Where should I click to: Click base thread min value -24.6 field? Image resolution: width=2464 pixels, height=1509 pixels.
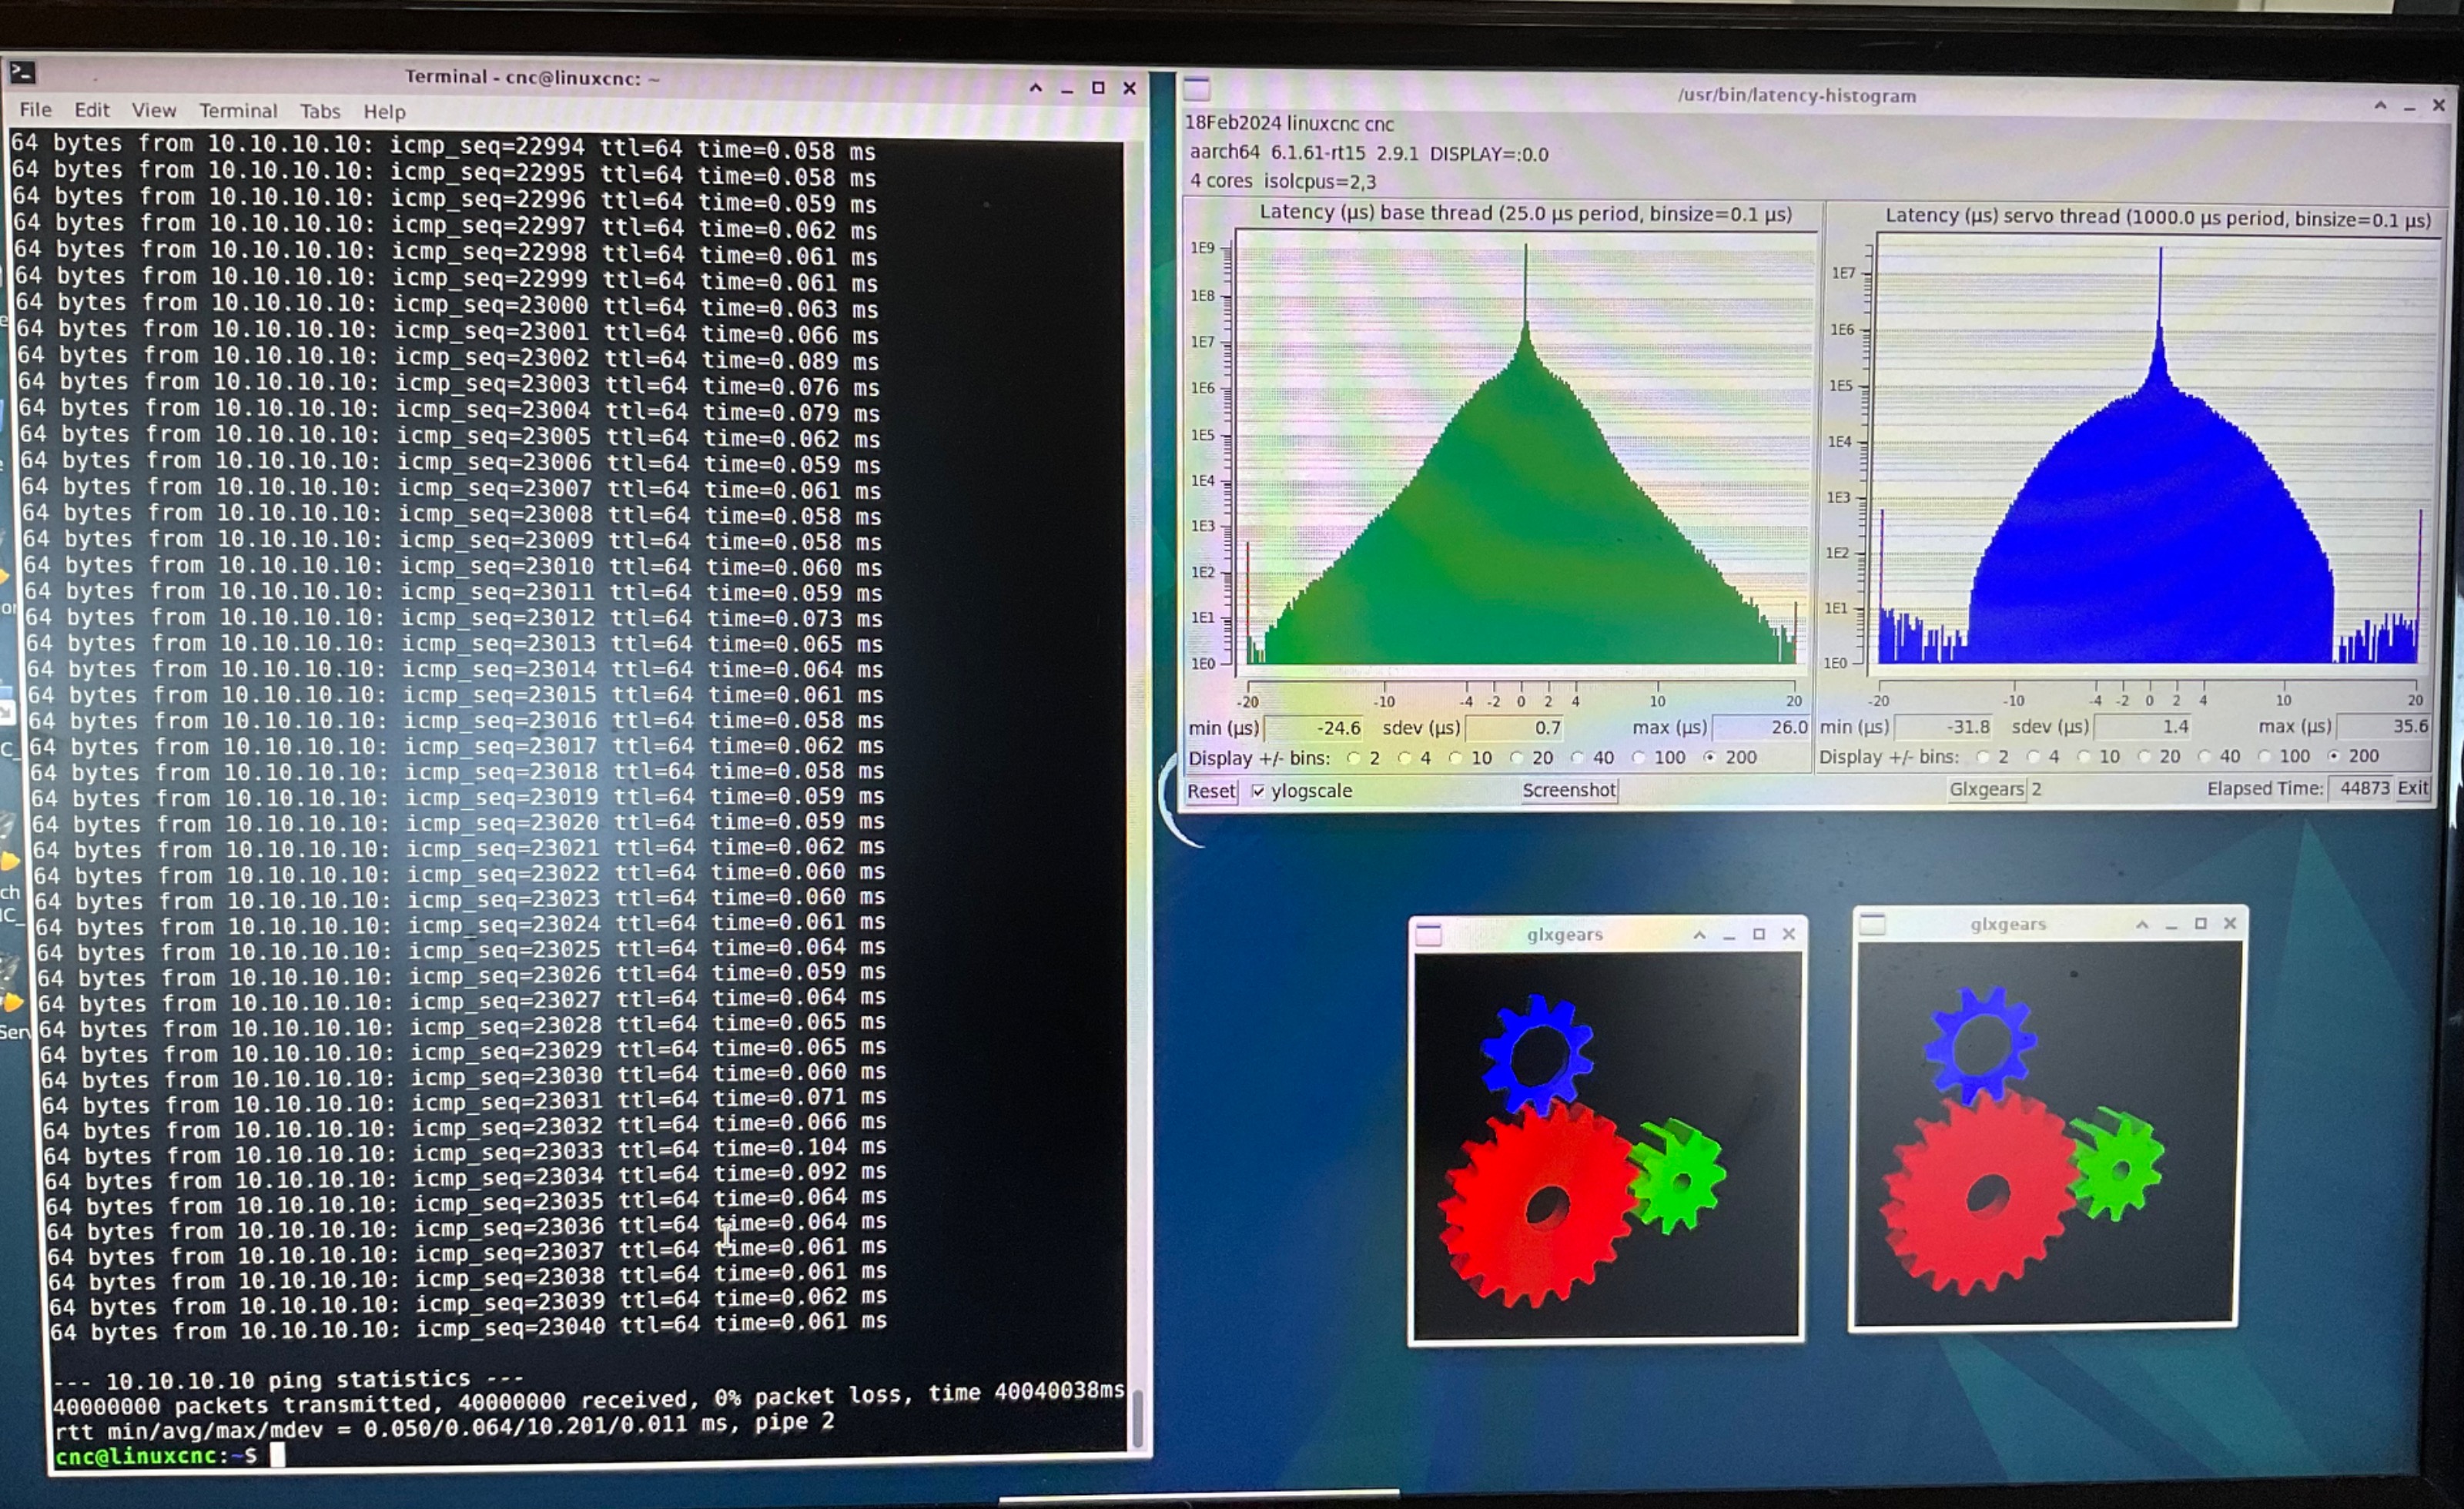click(1315, 728)
